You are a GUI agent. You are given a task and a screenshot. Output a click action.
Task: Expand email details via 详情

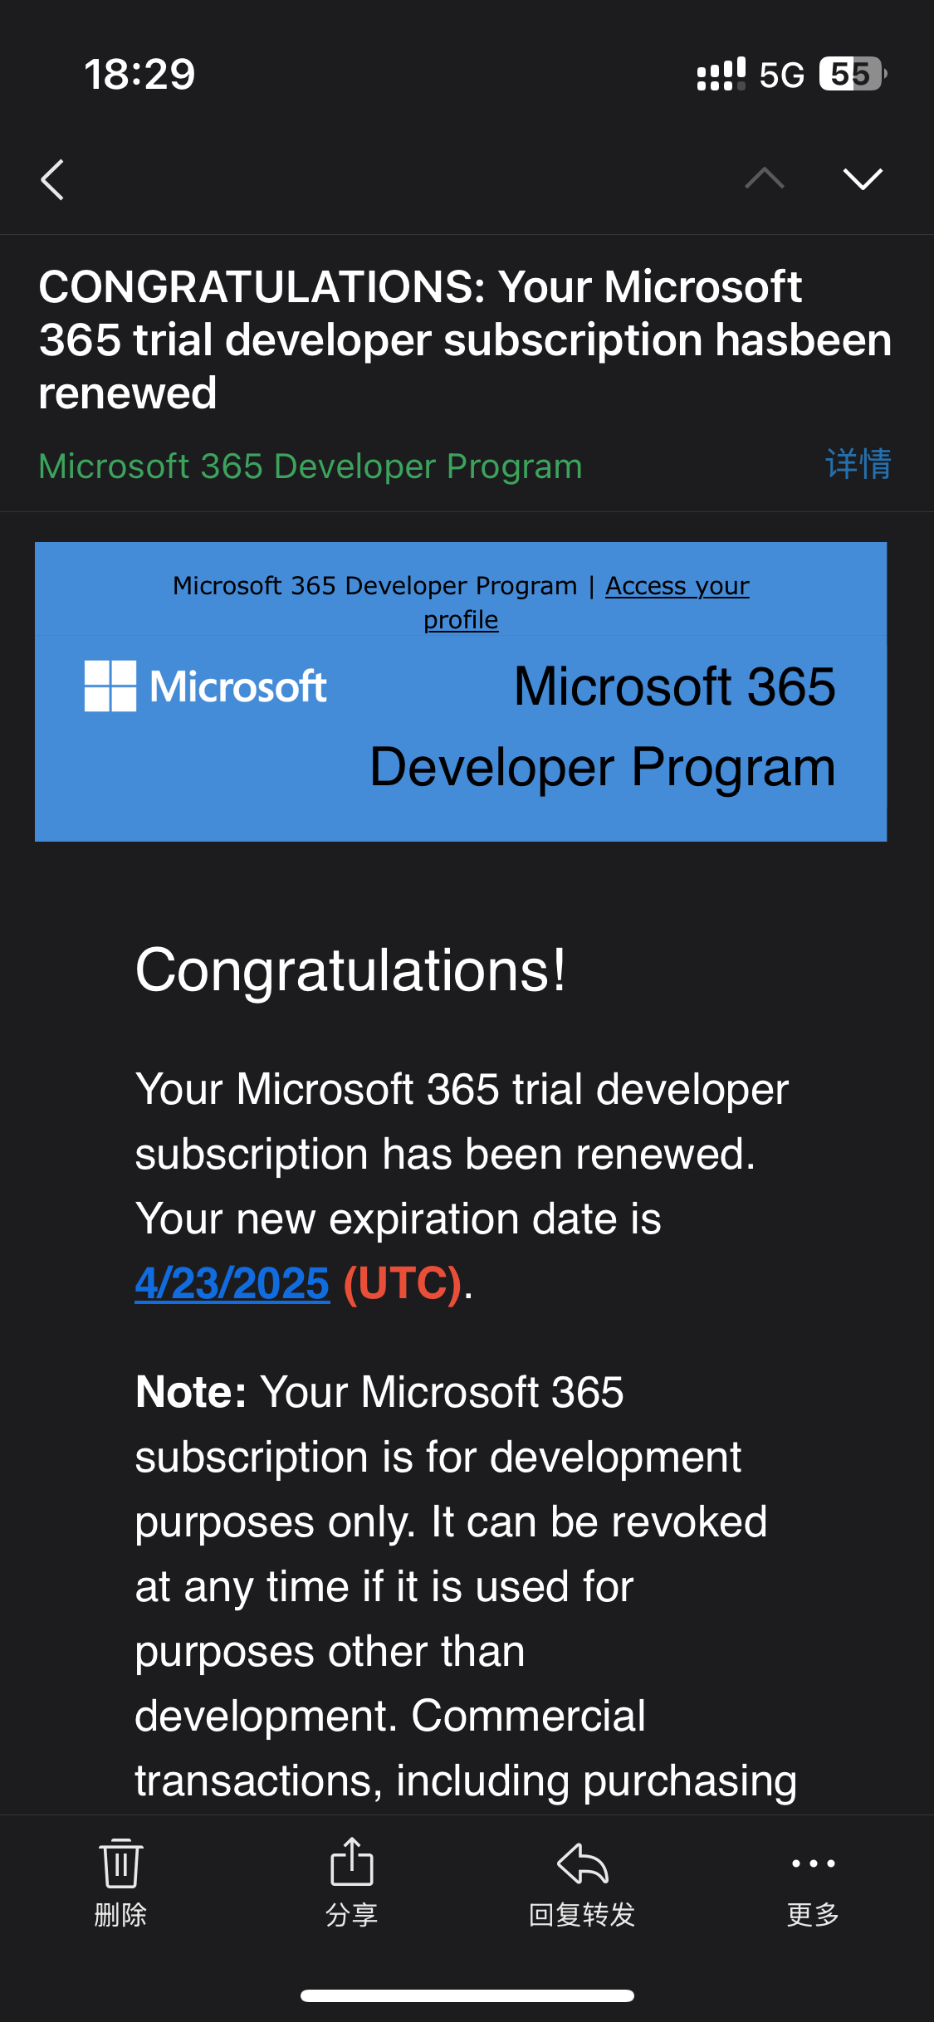(858, 464)
